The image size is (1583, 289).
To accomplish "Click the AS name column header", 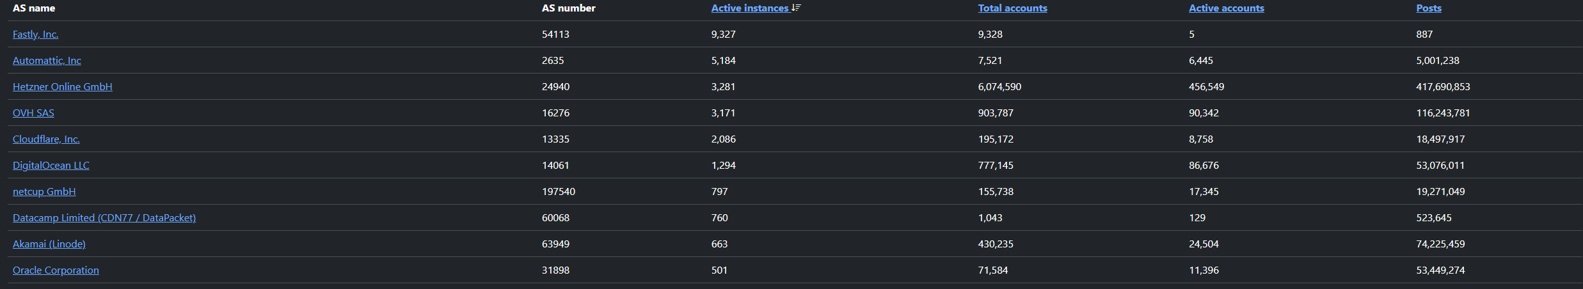I will (34, 8).
